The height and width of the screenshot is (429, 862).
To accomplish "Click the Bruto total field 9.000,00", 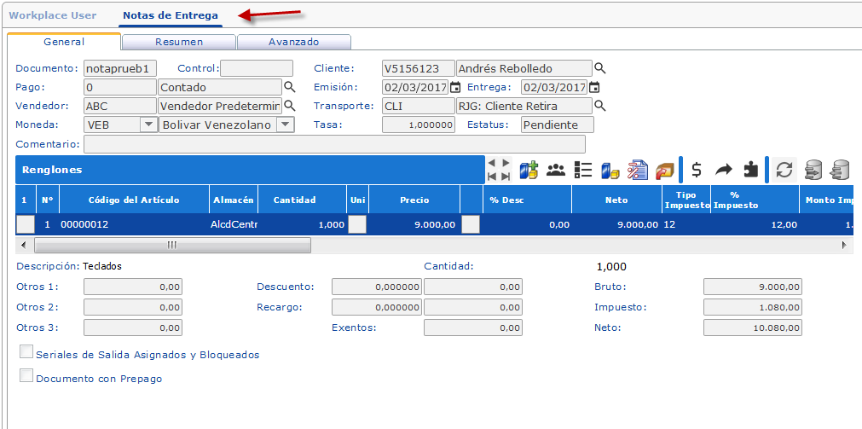I will (753, 287).
